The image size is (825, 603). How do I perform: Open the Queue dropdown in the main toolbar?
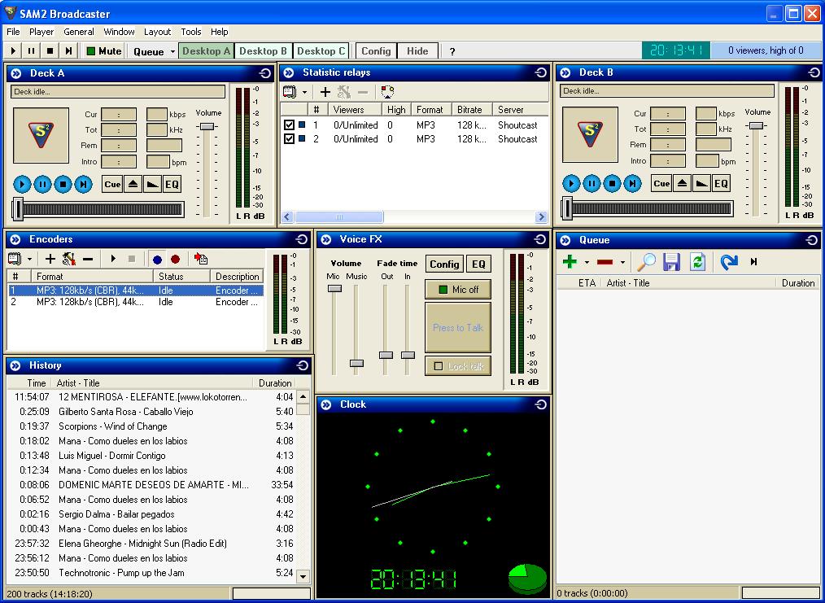(x=172, y=51)
